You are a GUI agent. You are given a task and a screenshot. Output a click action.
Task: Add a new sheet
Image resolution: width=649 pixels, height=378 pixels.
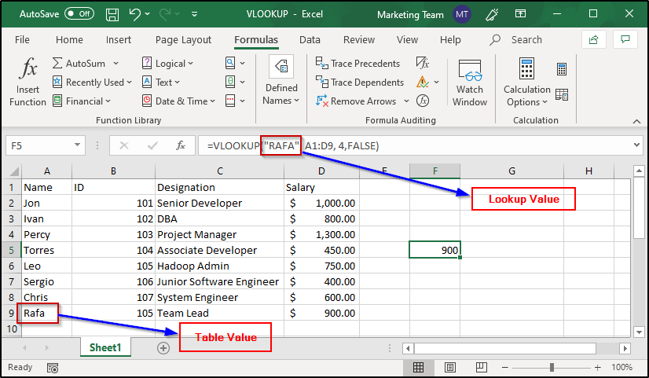pyautogui.click(x=163, y=348)
